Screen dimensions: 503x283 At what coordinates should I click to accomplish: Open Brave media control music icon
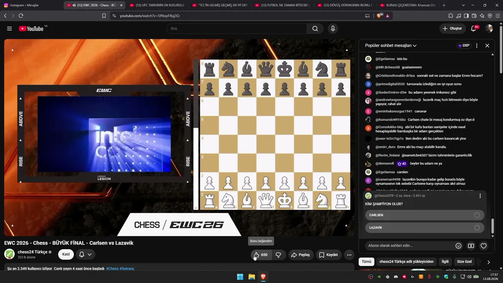point(458,16)
